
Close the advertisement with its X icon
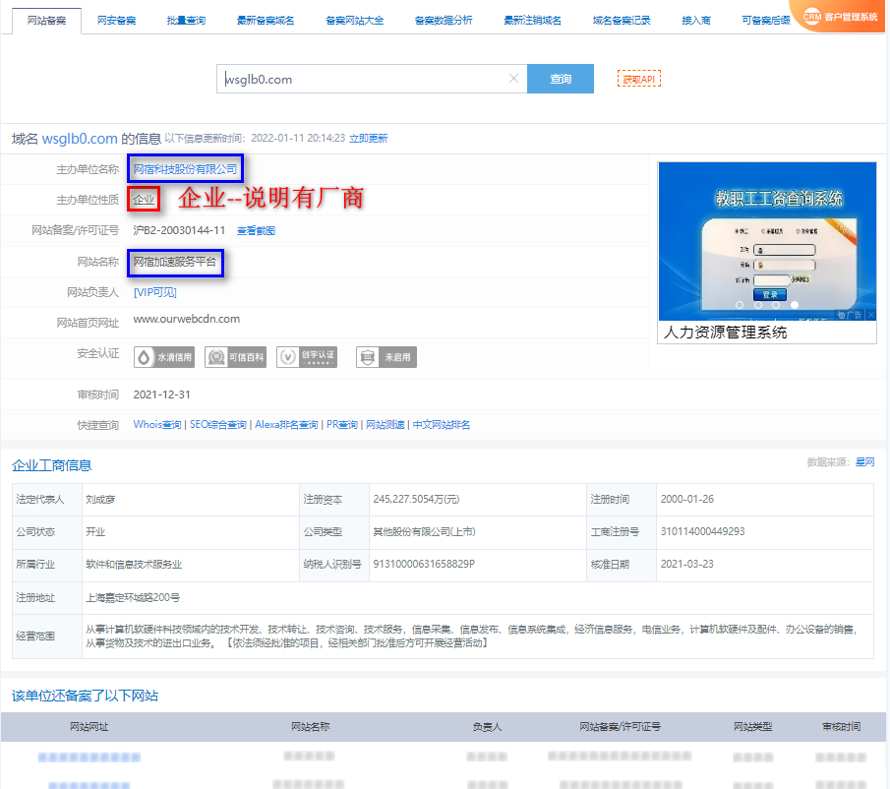tap(870, 315)
